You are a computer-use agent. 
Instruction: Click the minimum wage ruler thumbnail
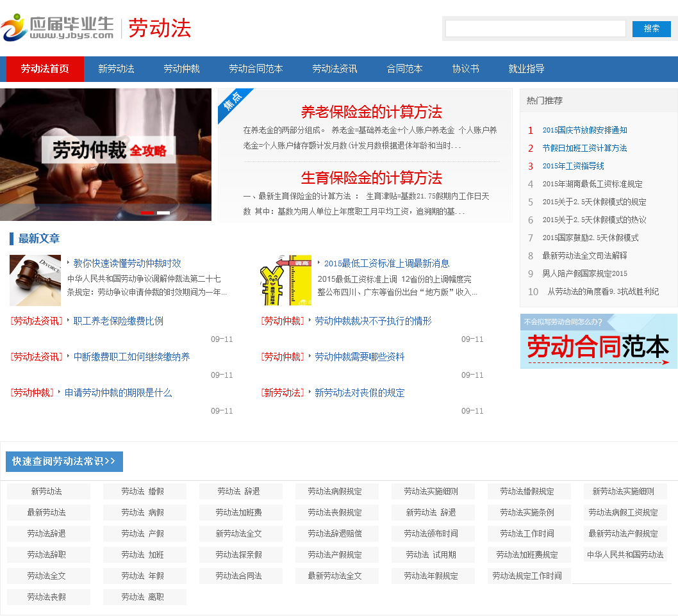tap(286, 280)
